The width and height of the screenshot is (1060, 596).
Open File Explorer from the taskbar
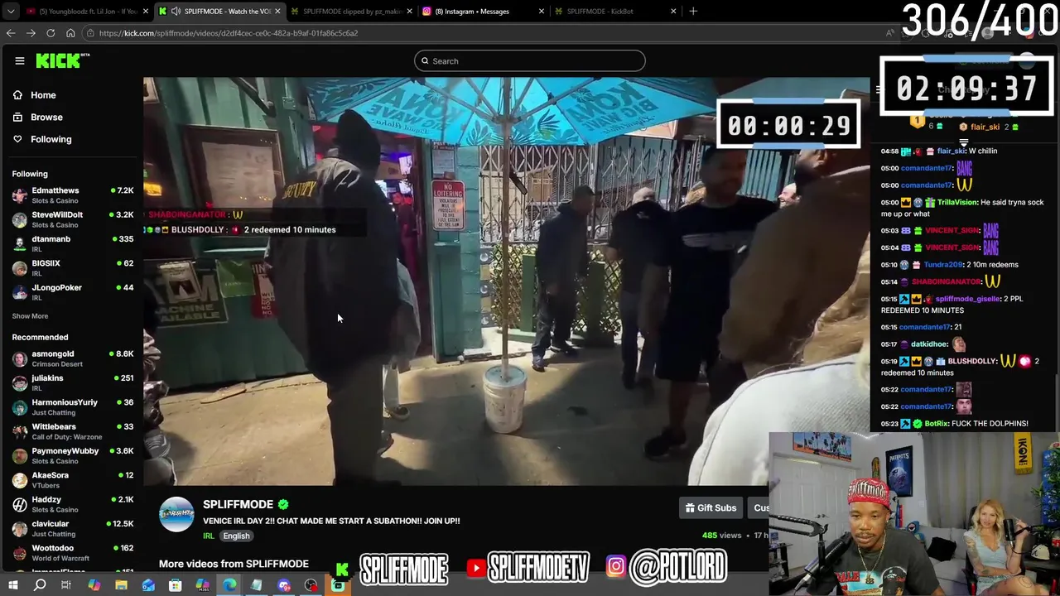coord(121,586)
